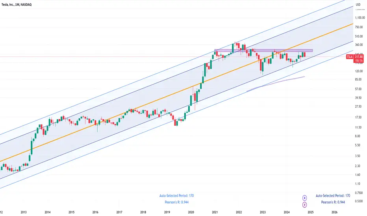367x216 pixels.
Task: Click the Tesla, Inc. 1M NASDAQ title
Action: [17, 5]
